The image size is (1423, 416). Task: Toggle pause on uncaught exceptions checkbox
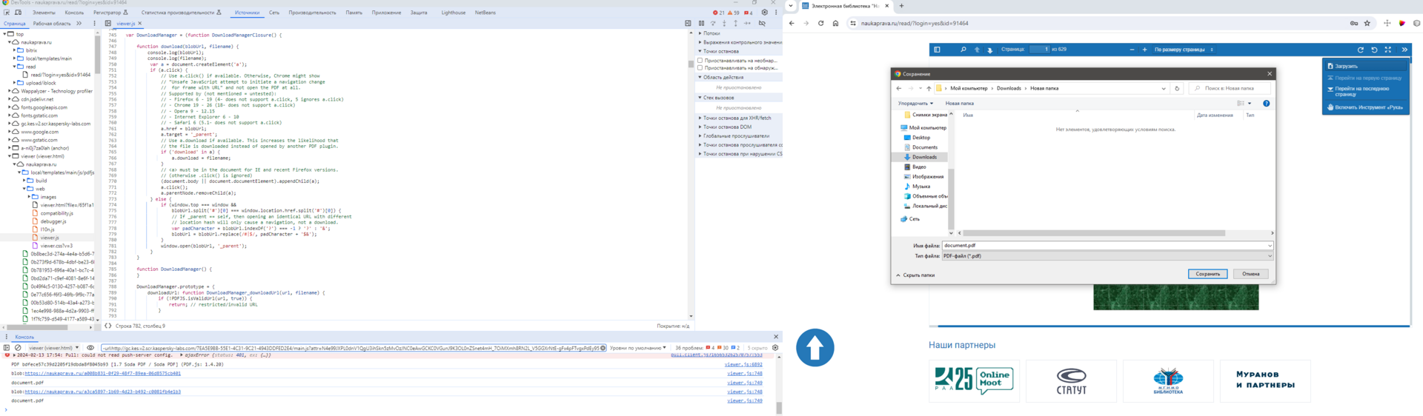click(x=700, y=61)
